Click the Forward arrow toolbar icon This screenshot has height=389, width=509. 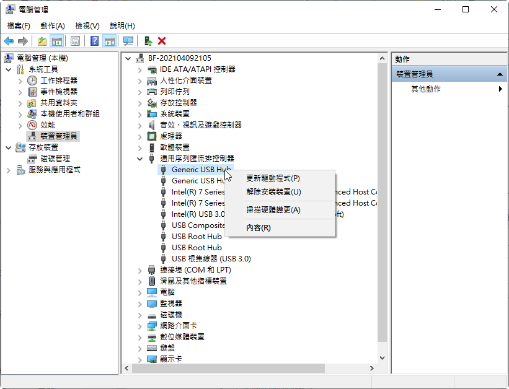pyautogui.click(x=23, y=42)
